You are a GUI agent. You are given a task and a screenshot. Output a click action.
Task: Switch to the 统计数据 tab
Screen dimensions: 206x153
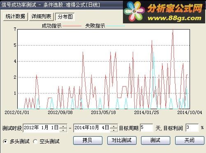(x=16, y=17)
